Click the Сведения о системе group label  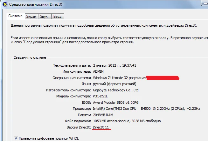(30, 57)
